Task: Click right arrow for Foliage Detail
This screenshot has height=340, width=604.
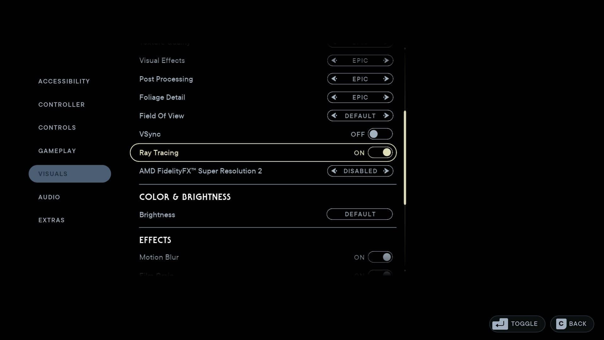Action: tap(386, 97)
